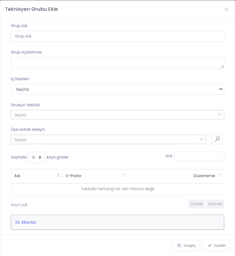Viewport: 235px width, 256px height.
Task: Click the Ara search input field
Action: 199,157
